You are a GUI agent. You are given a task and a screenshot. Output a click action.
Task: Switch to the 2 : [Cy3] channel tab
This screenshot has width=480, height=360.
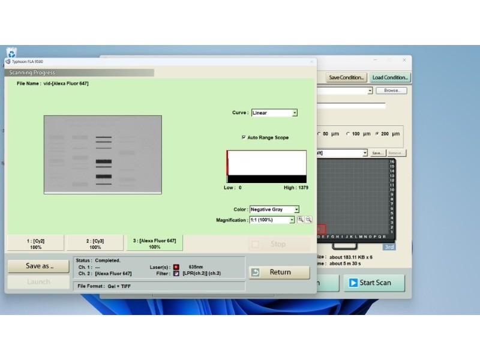point(95,244)
